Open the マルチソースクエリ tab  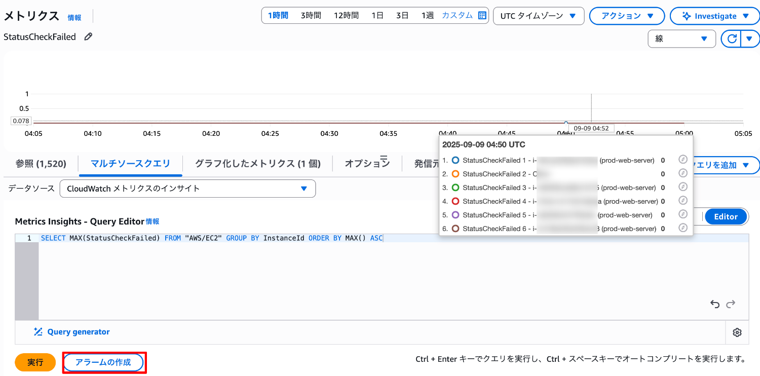[x=130, y=164]
